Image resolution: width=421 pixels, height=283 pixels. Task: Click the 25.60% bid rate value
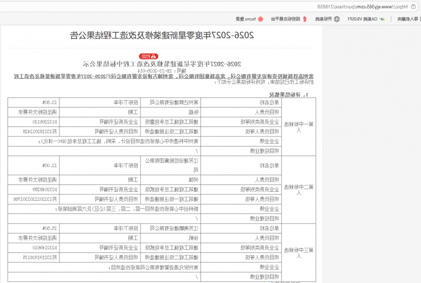coord(49,228)
